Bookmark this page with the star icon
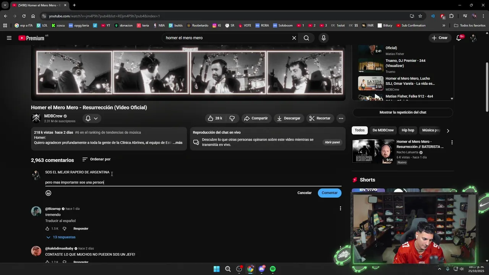Image resolution: width=489 pixels, height=275 pixels. click(420, 16)
